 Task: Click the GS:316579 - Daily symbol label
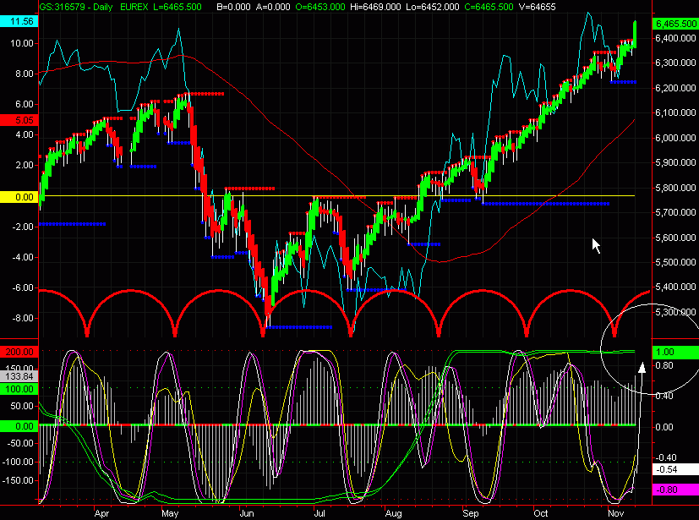[76, 7]
